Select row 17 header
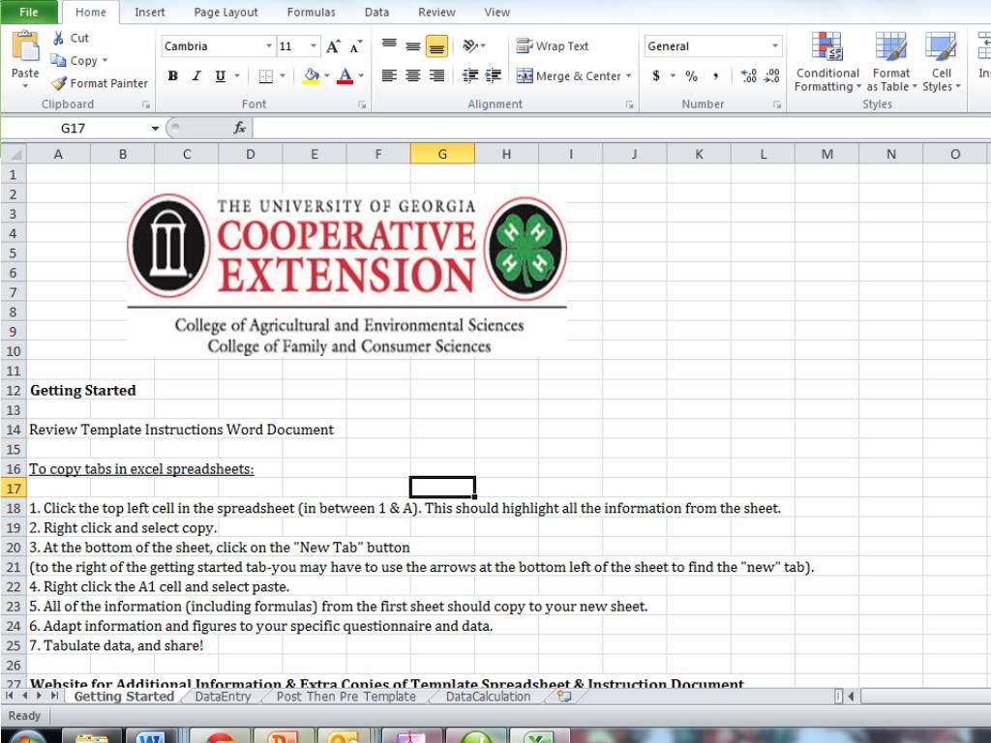Screen dimensions: 991x743 pos(14,489)
